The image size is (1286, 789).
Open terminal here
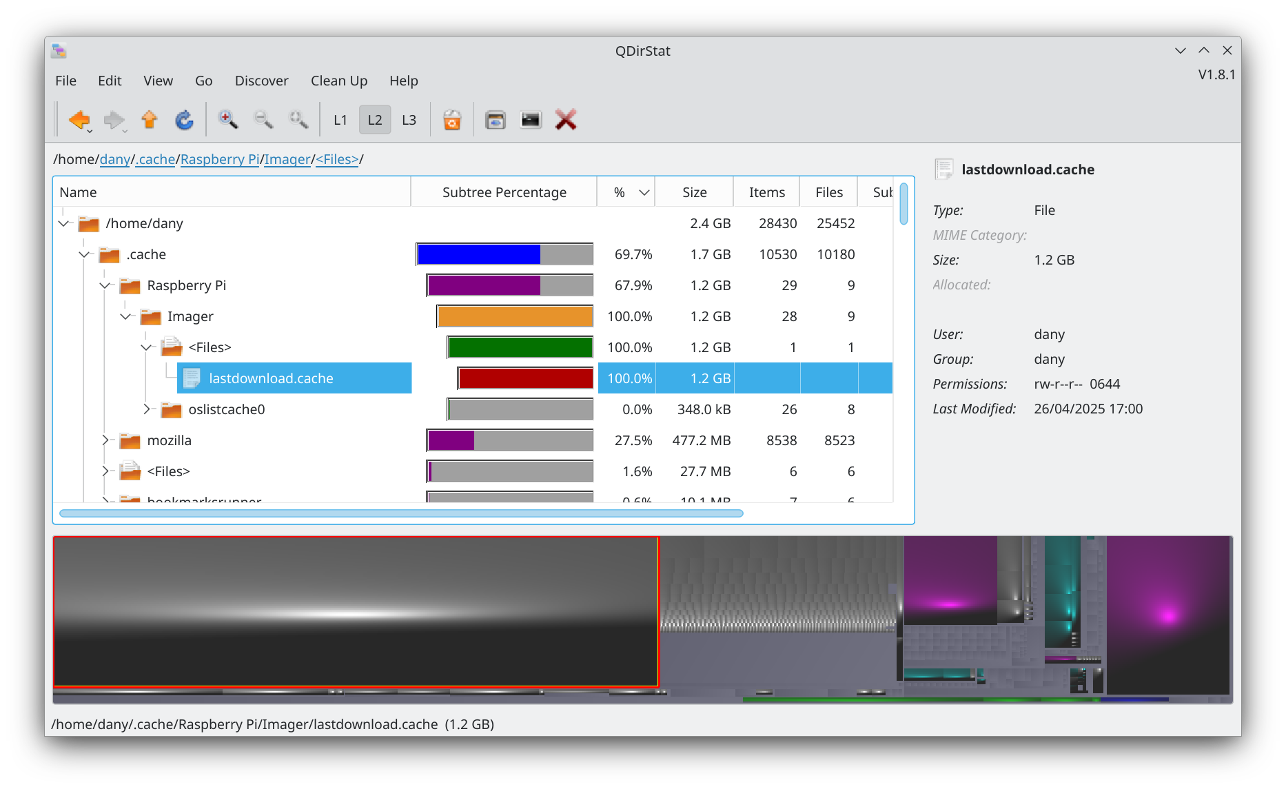click(531, 120)
